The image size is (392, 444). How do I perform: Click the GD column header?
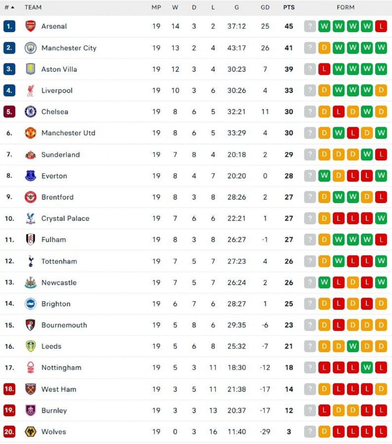click(x=266, y=7)
